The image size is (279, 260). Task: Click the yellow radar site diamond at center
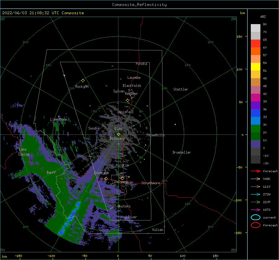(118, 134)
